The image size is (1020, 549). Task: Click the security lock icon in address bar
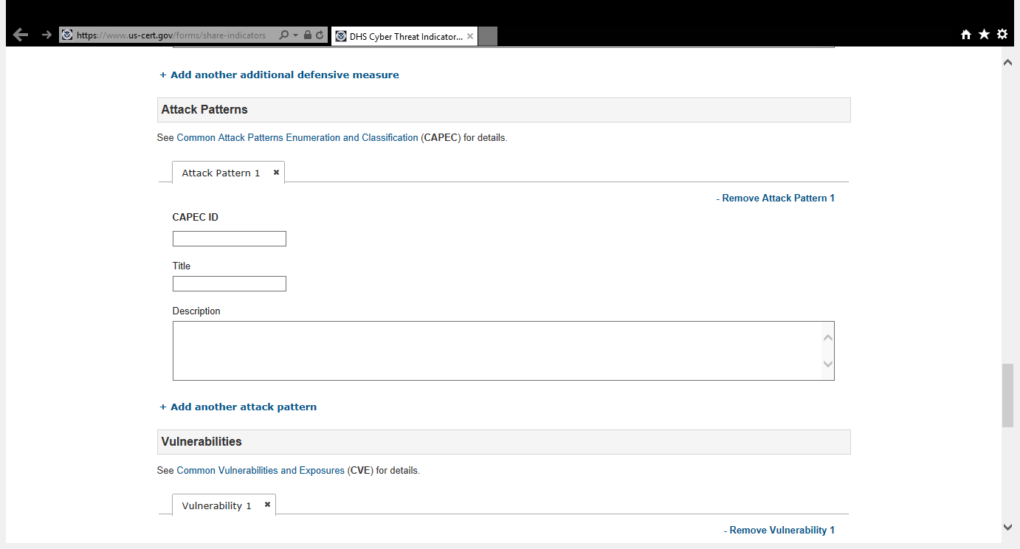[308, 35]
